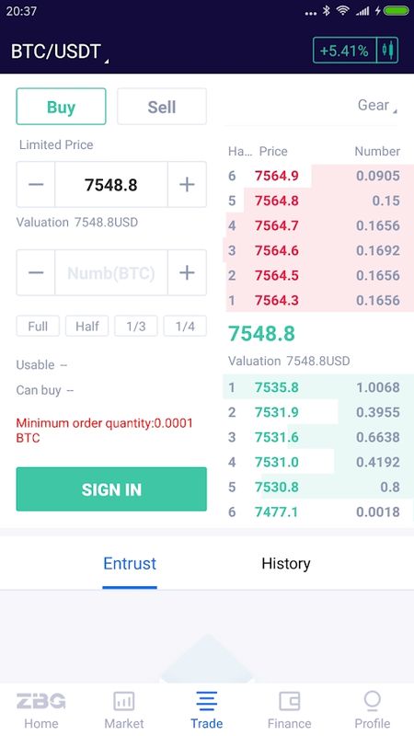Tap the Trade tab icon

coord(206,701)
